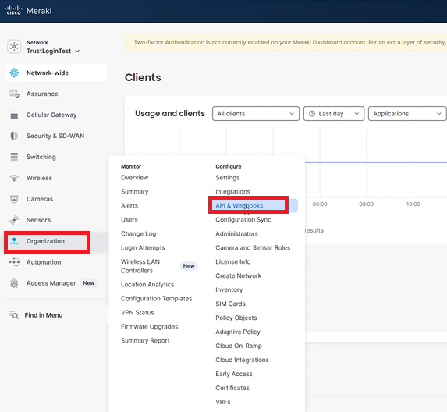Open License Info

tap(233, 261)
